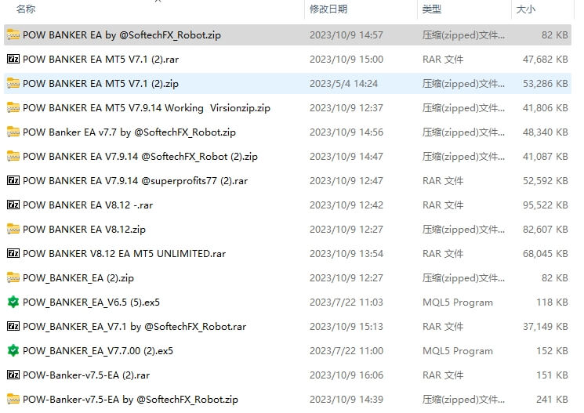Click the size value 47,682 KB
The image size is (584, 413).
tap(546, 60)
